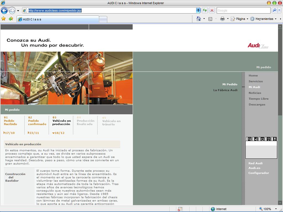The image size is (283, 212).
Task: Expand the address bar history dropdown
Action: tap(198, 10)
